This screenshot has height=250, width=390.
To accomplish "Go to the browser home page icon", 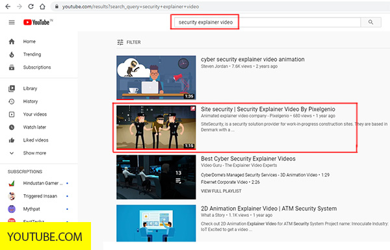I will 42,6.
